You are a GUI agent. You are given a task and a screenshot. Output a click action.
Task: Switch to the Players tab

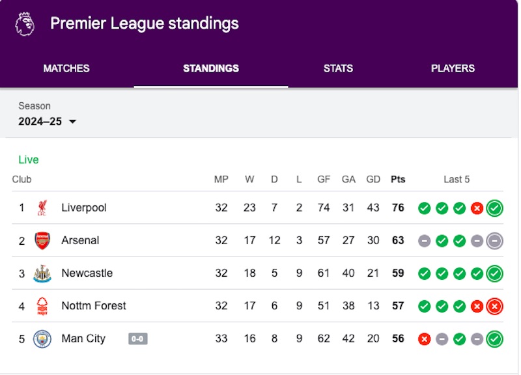point(453,68)
